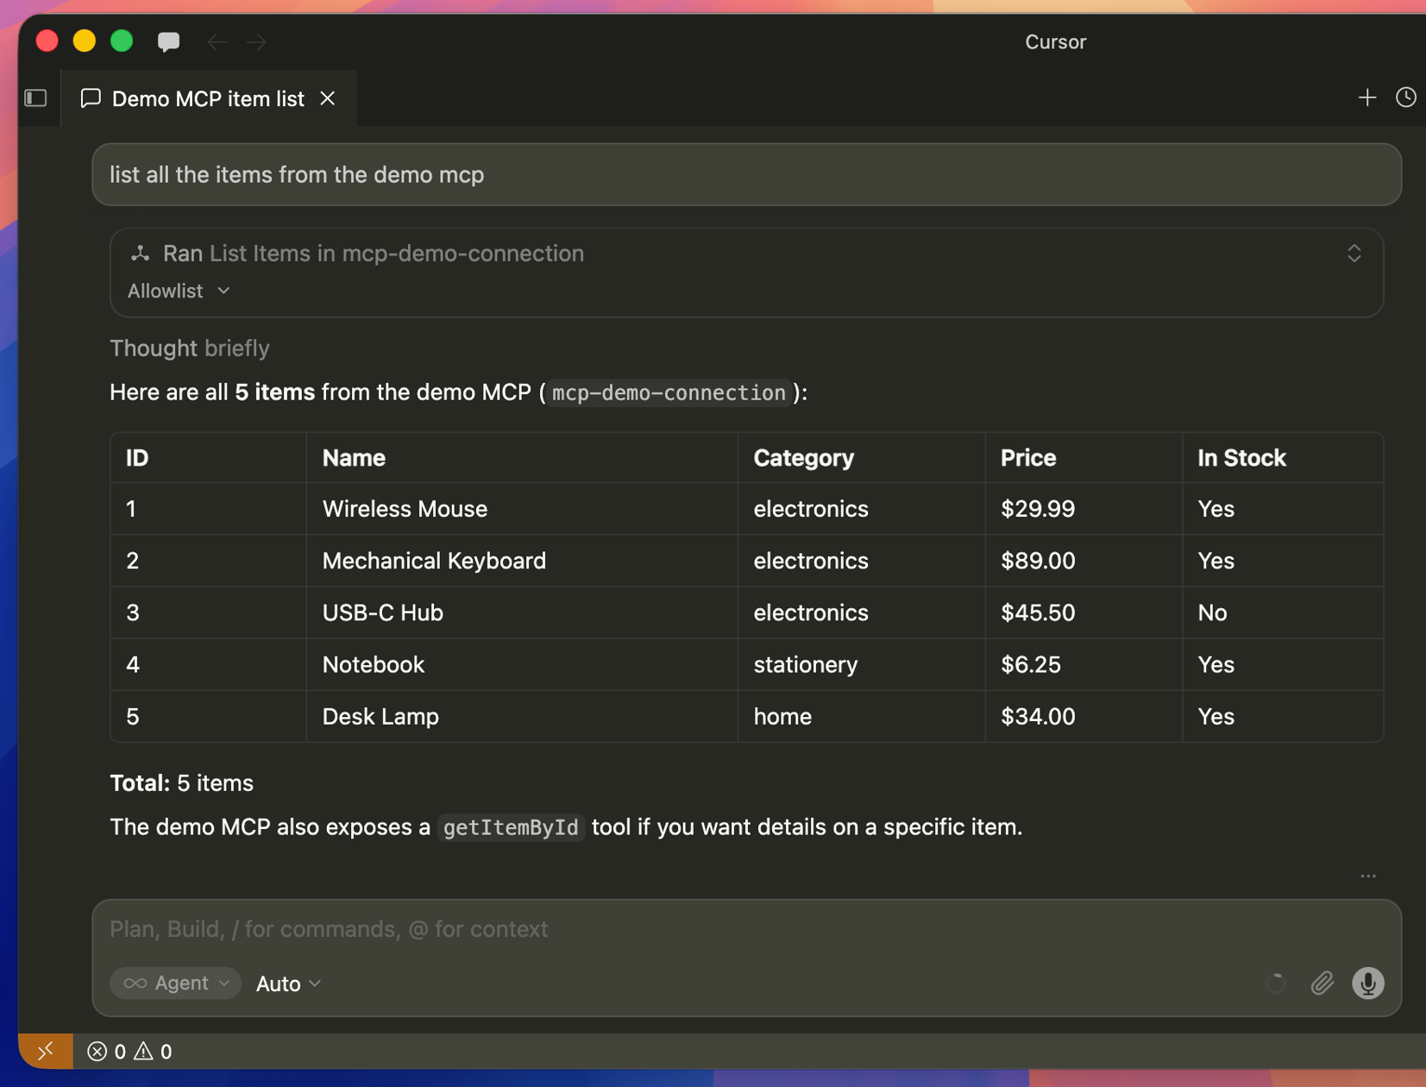Open the chat bubble icon in title bar
Image resolution: width=1426 pixels, height=1087 pixels.
[168, 41]
